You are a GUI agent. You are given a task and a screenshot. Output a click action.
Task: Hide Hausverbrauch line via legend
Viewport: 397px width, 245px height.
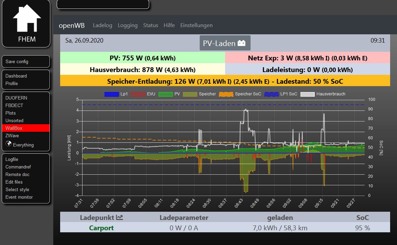coord(323,94)
